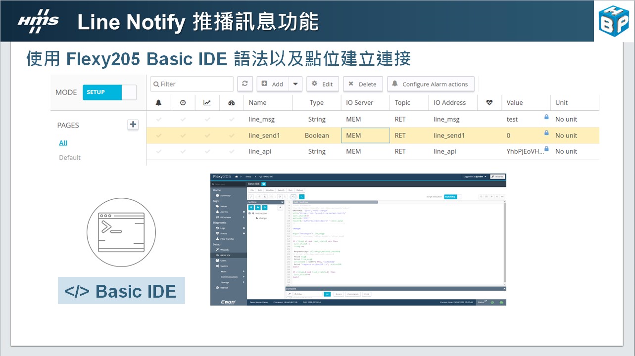Open the Add button dropdown arrow
The width and height of the screenshot is (635, 356).
[x=295, y=84]
